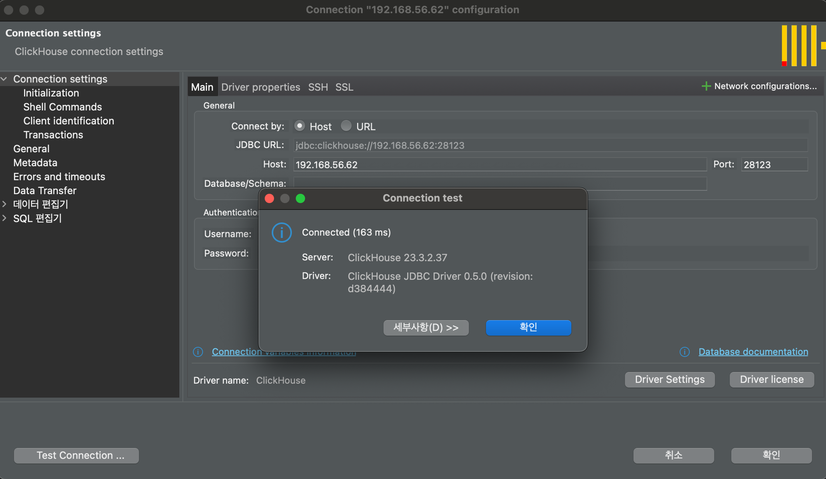
Task: Switch to the Driver properties tab
Action: pos(260,87)
